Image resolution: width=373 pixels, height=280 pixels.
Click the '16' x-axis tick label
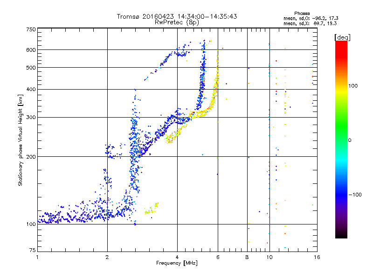click(x=317, y=257)
